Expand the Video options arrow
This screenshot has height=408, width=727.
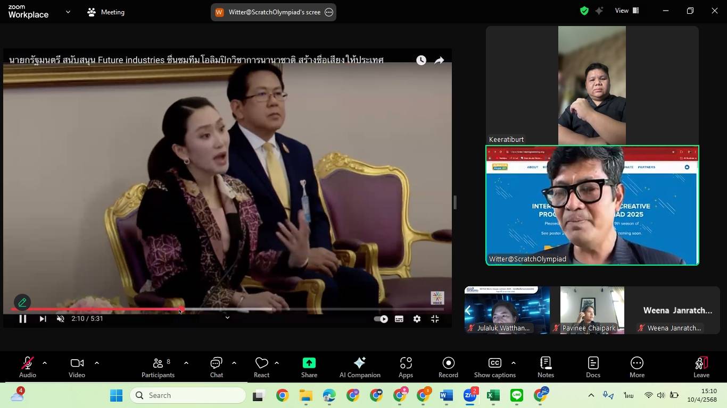pos(97,363)
